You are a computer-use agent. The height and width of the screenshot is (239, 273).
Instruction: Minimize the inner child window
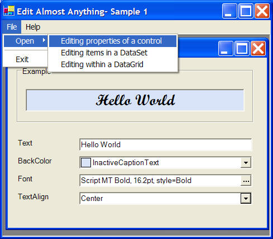coord(226,49)
